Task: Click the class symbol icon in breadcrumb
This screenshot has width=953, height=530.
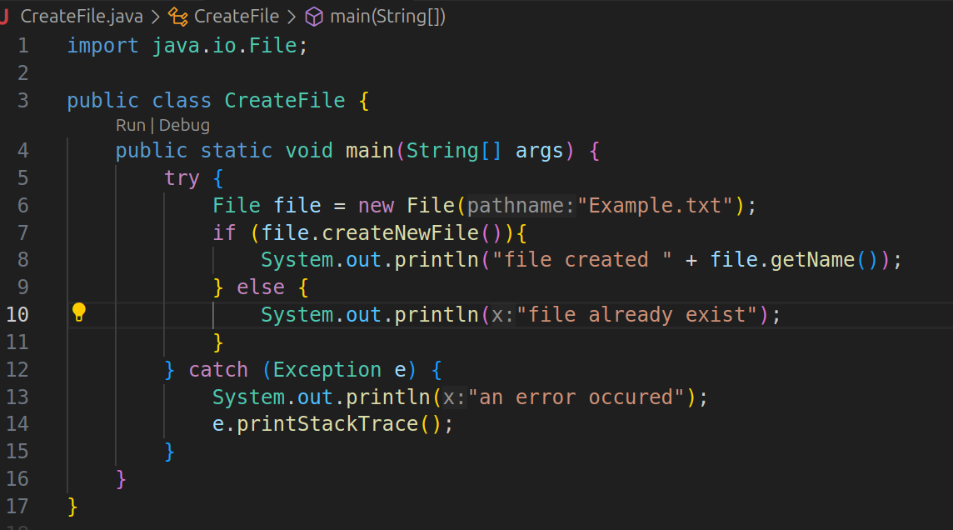Action: [x=177, y=16]
